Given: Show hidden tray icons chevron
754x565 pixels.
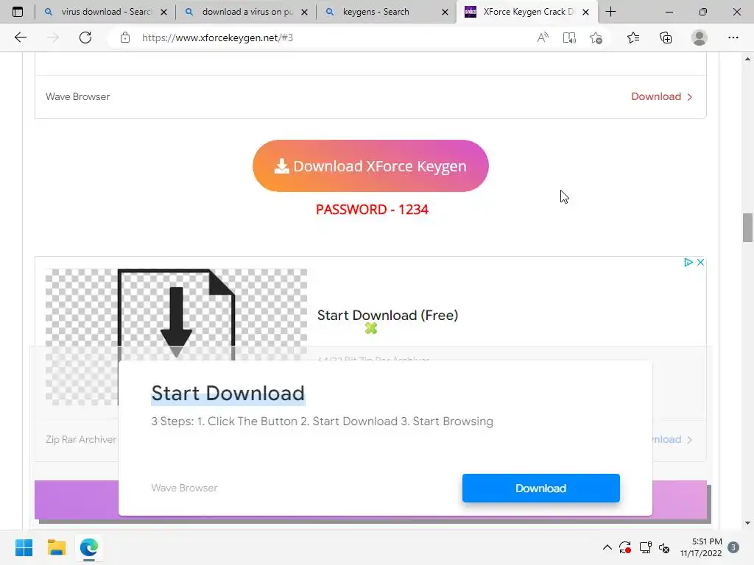Looking at the screenshot, I should (607, 547).
